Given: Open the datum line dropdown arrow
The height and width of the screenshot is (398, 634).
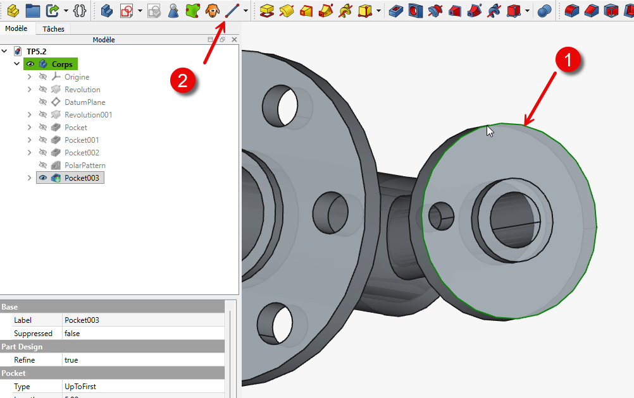Looking at the screenshot, I should pyautogui.click(x=246, y=11).
